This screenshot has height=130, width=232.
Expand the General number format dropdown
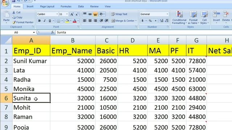167,14
